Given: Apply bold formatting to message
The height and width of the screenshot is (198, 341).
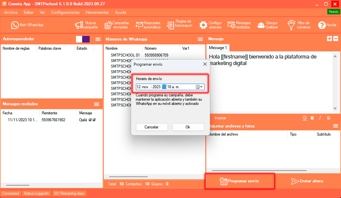Looking at the screenshot, I should (x=312, y=118).
